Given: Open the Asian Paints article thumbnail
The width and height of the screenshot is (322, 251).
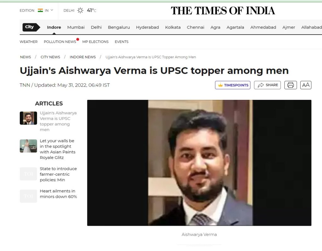Looking at the screenshot, I should pyautogui.click(x=28, y=146).
